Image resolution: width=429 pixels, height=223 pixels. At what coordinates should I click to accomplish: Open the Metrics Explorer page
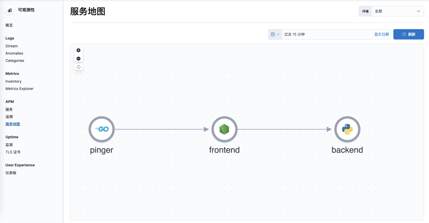click(x=19, y=89)
